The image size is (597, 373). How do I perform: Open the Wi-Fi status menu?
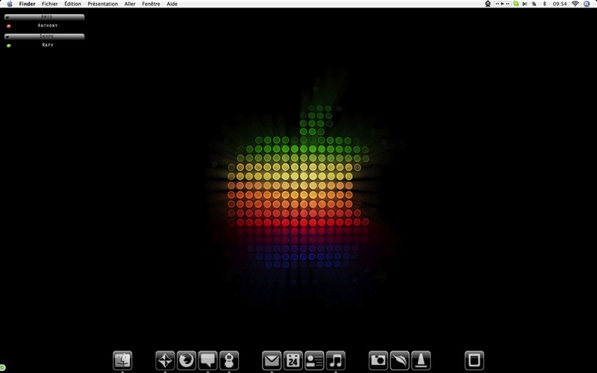pos(575,4)
